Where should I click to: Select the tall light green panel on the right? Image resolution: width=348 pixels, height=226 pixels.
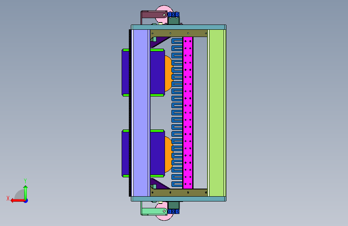coord(217,113)
